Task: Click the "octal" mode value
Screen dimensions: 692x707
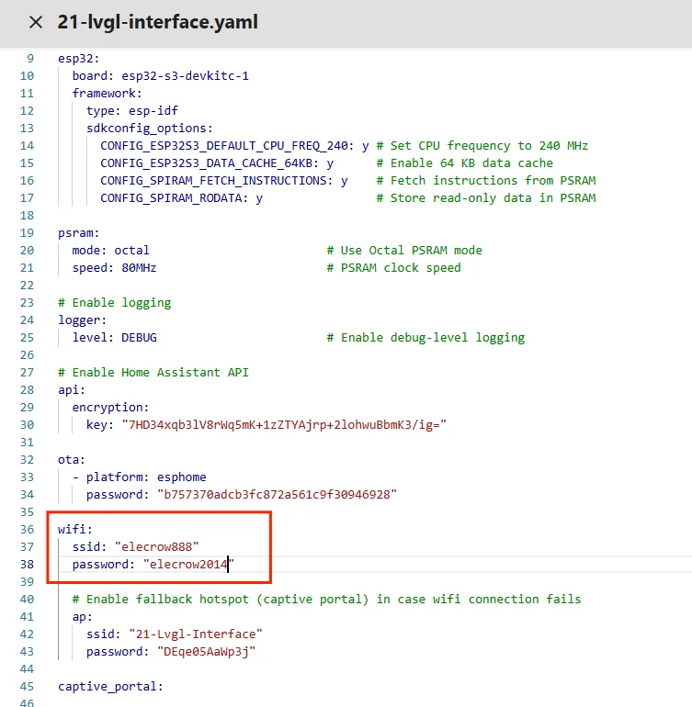Action: [x=131, y=250]
